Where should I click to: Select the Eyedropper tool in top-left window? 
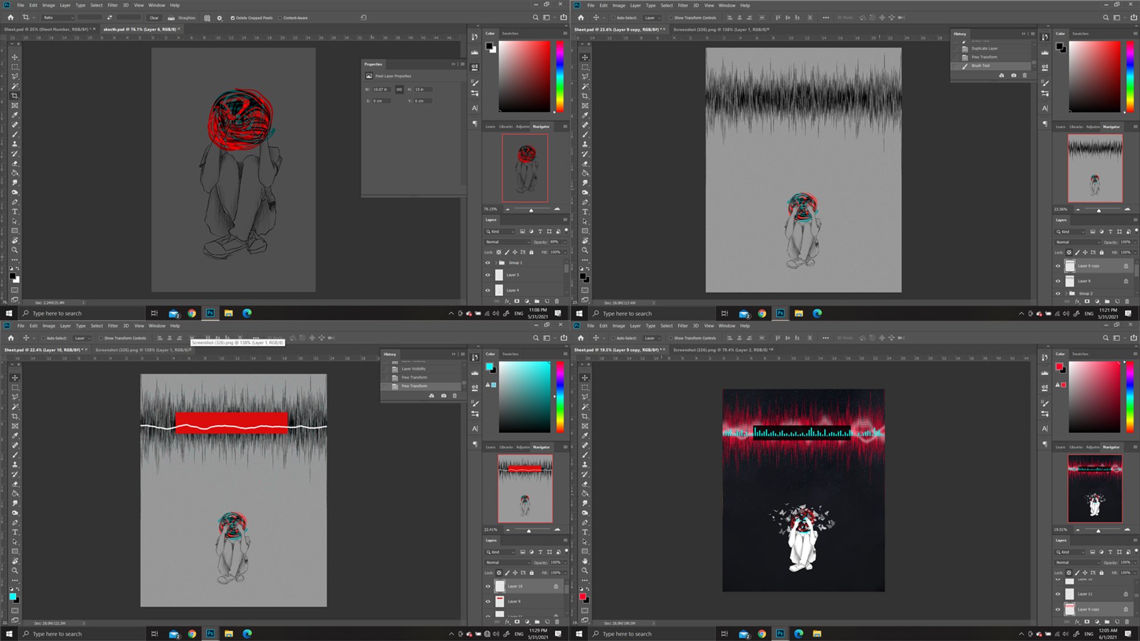point(15,115)
